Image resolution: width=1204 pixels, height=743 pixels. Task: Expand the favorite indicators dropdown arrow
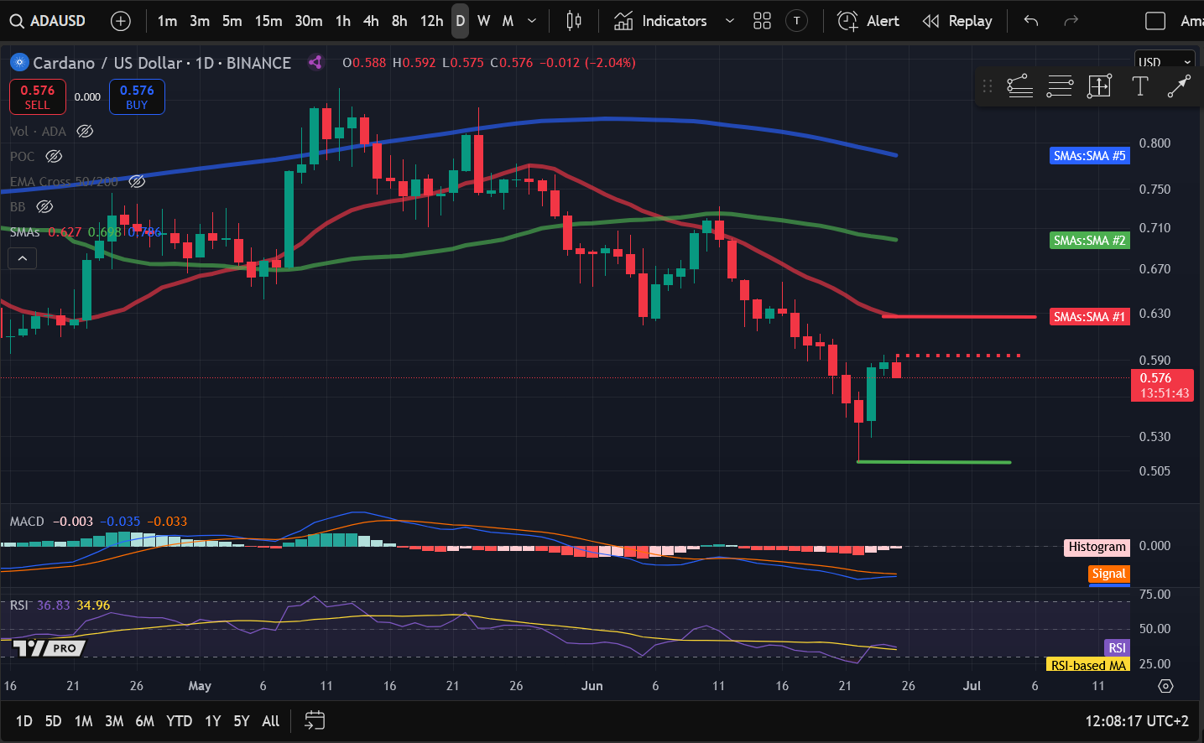tap(730, 21)
